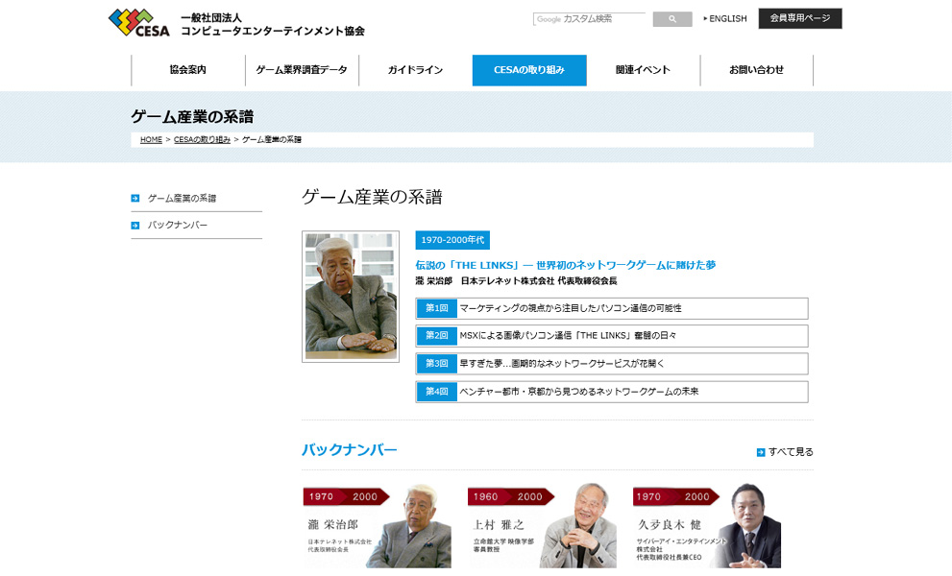
Task: Select the ガイドライン menu item
Action: (x=415, y=70)
